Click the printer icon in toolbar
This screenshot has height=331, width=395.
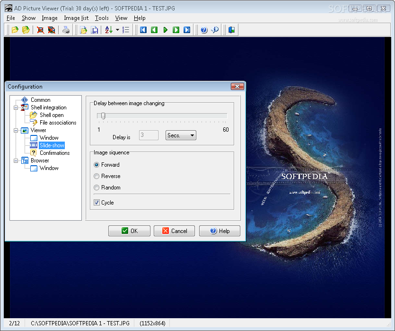point(66,30)
